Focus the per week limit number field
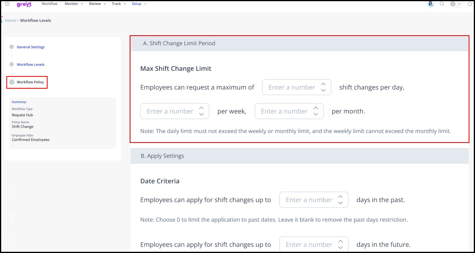Screen dimensions: 475x253 click(170, 111)
